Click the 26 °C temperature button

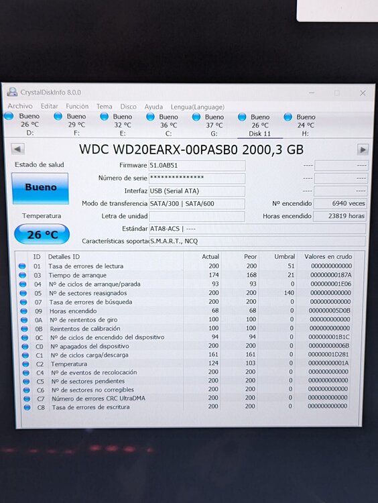(42, 234)
